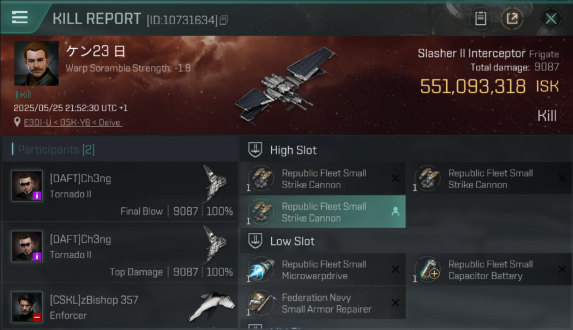Collapse the Low Slot section
This screenshot has width=573, height=330.
coord(256,241)
